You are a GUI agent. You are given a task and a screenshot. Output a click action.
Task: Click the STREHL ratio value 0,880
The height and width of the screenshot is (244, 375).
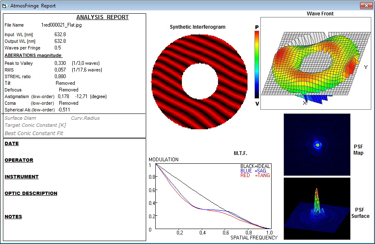click(60, 76)
